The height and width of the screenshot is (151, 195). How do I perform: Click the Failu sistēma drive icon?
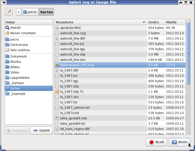point(7,50)
